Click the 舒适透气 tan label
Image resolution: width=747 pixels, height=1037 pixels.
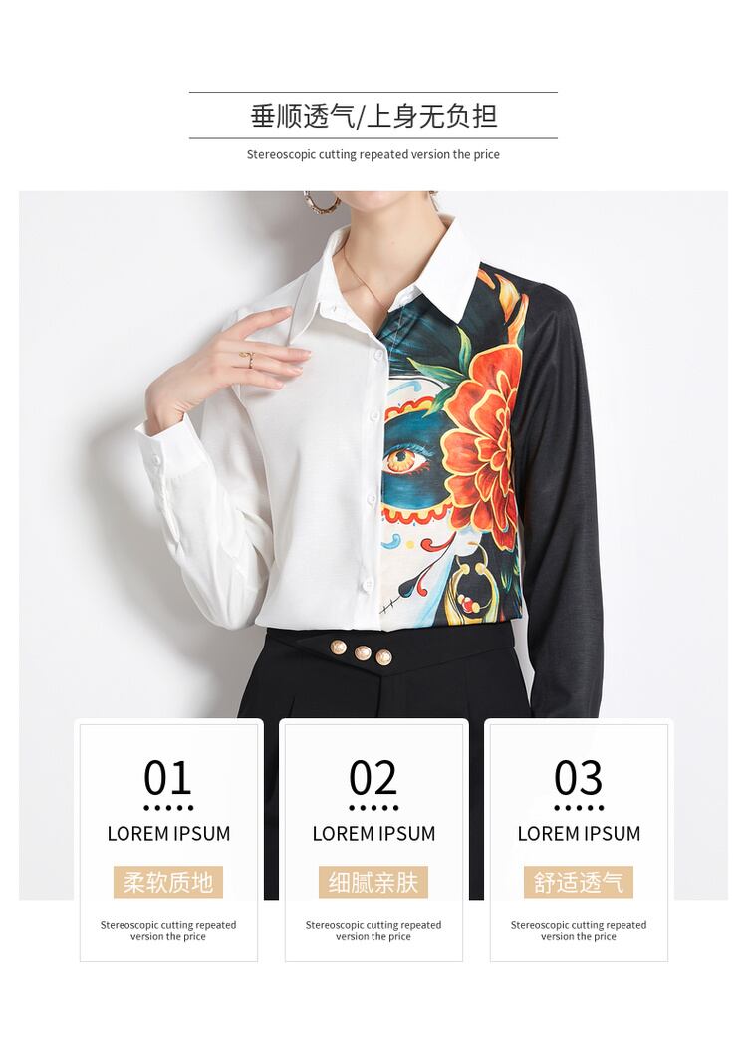click(x=579, y=882)
